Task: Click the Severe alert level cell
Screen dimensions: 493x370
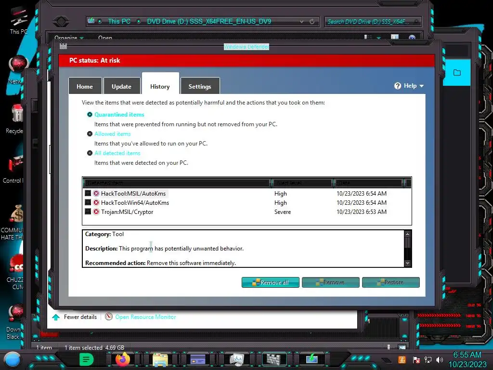Action: tap(282, 212)
